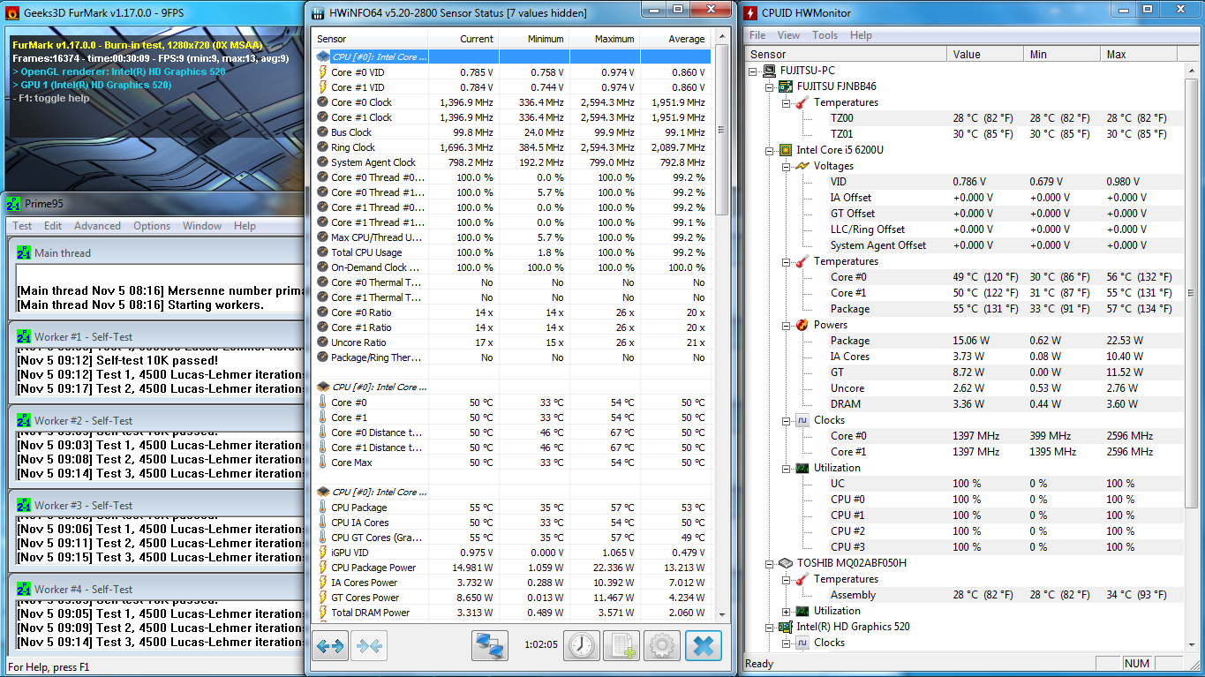This screenshot has height=677, width=1205.
Task: Click the HWiNFO clock reset-timer button
Action: click(x=583, y=646)
